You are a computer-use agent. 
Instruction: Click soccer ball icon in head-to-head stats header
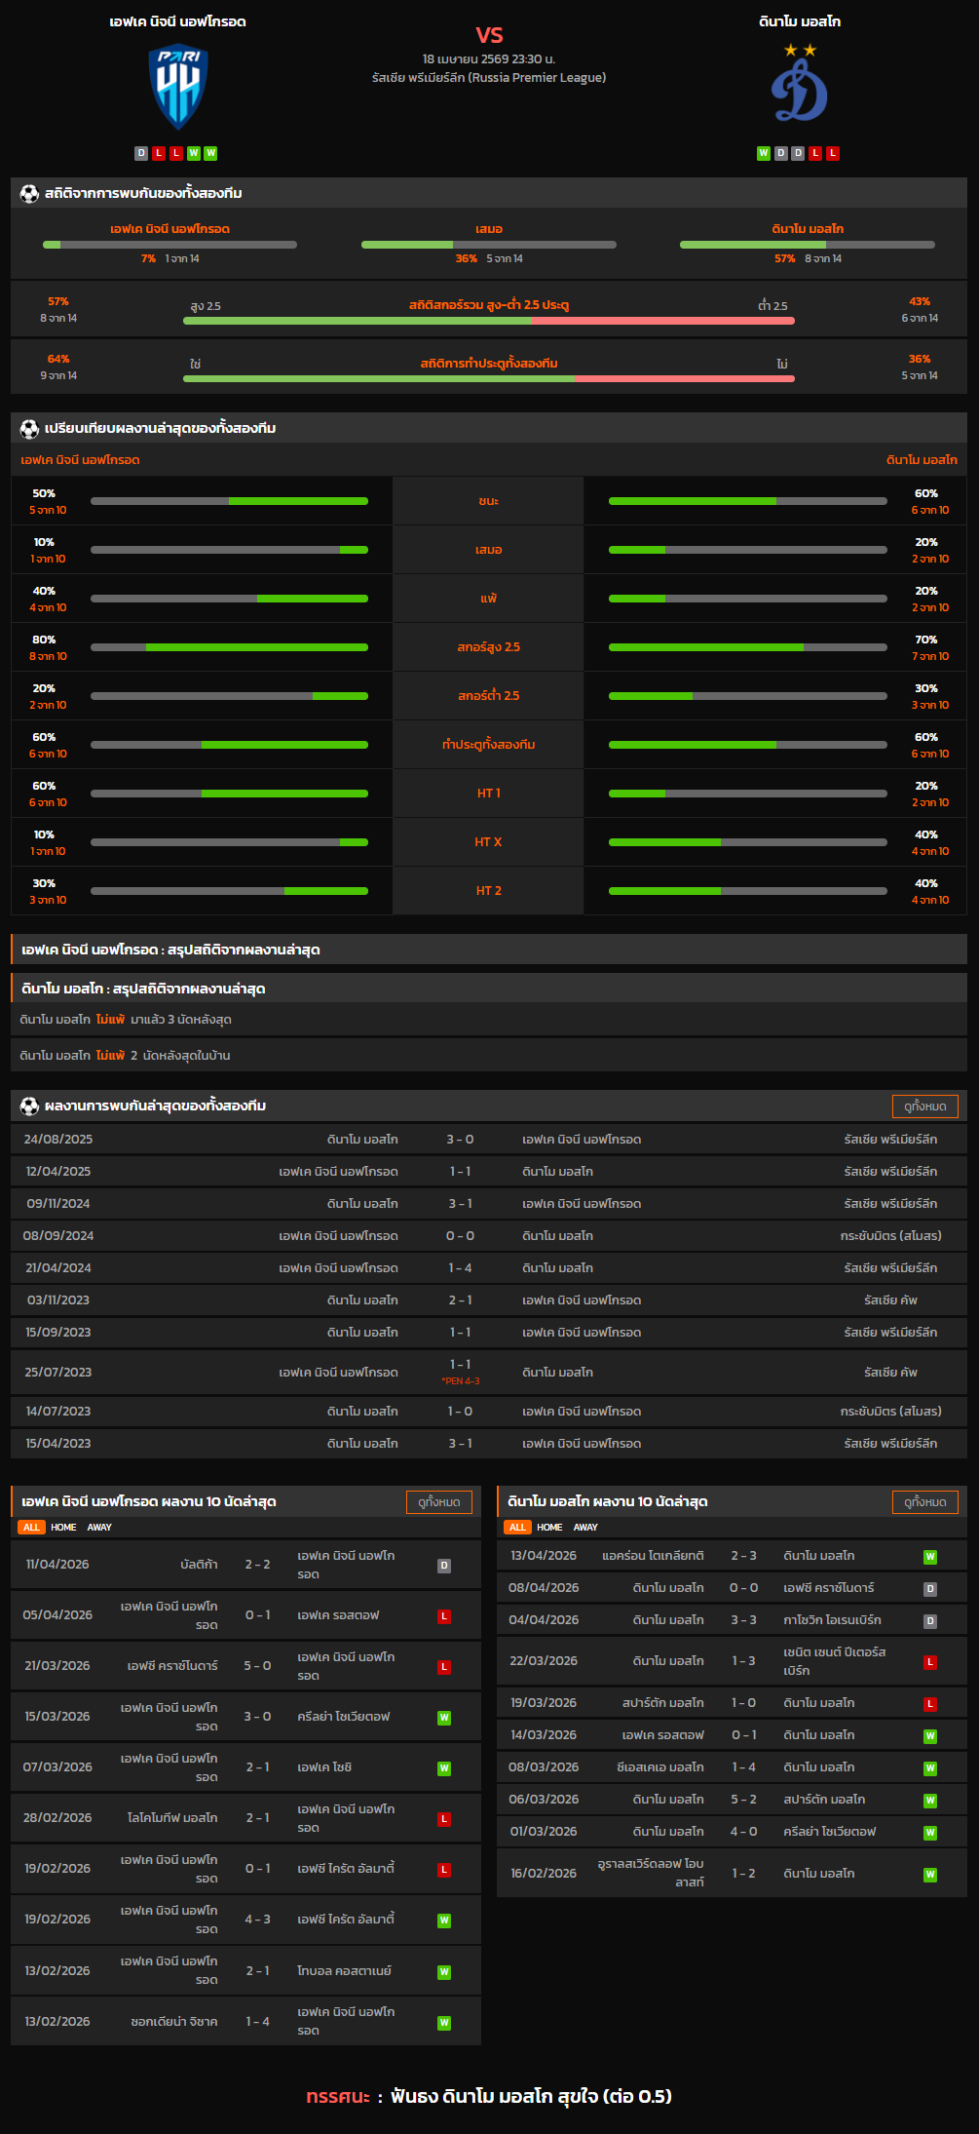point(29,194)
